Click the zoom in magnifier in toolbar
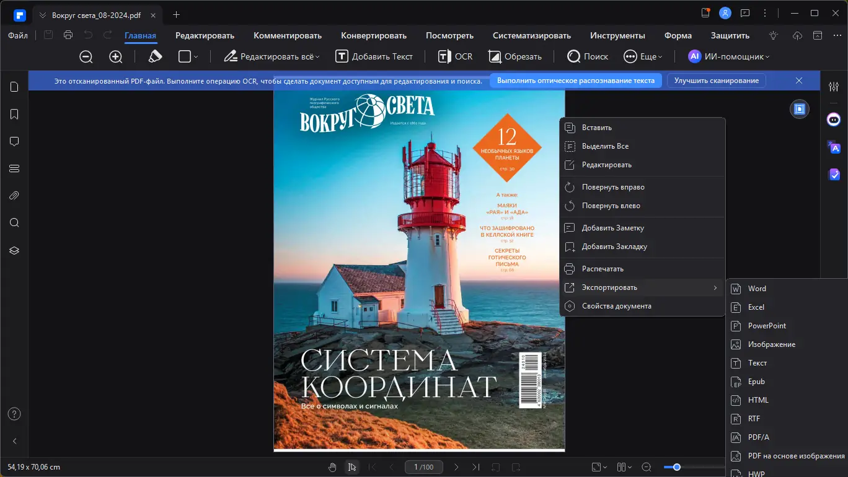This screenshot has height=477, width=848. pos(116,56)
